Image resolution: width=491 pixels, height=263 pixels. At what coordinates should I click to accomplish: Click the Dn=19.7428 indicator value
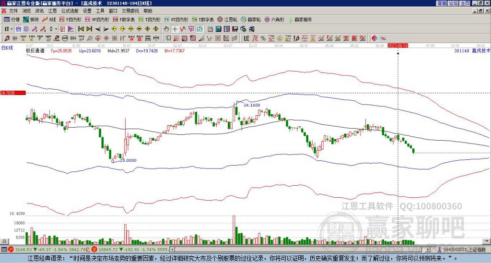click(148, 50)
